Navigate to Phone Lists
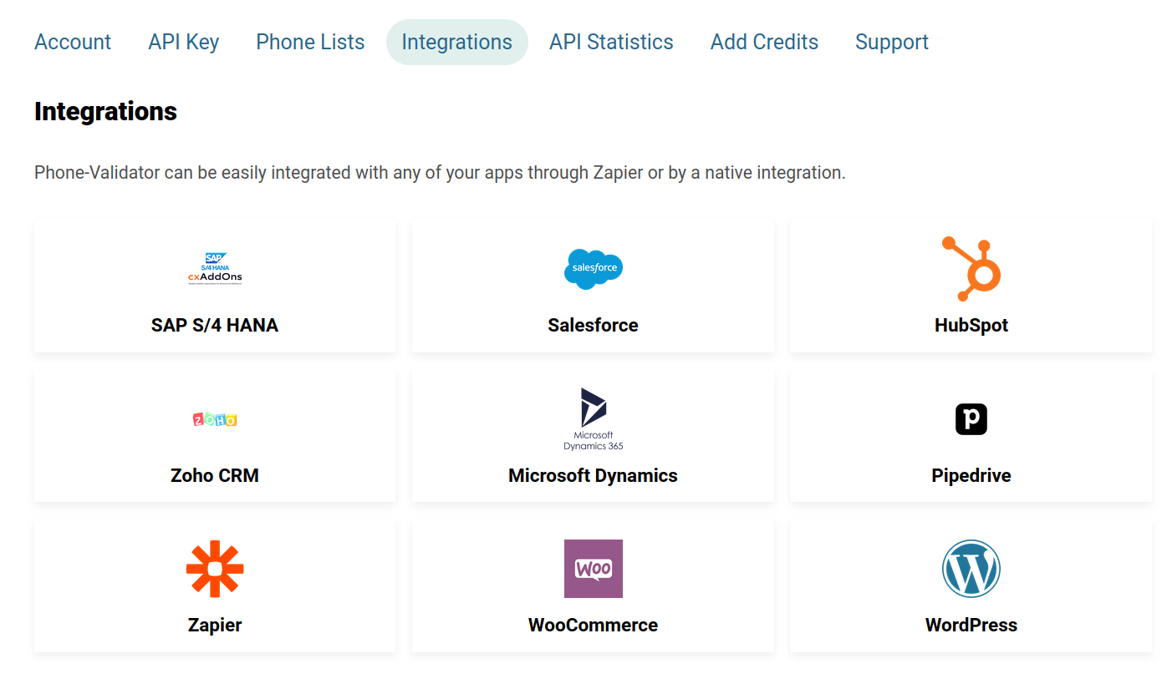Viewport: 1162px width, 679px height. 310,41
